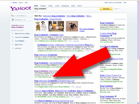Click magnifier icon beside 'pet costumes'
The width and height of the screenshot is (139, 104).
click(x=13, y=41)
